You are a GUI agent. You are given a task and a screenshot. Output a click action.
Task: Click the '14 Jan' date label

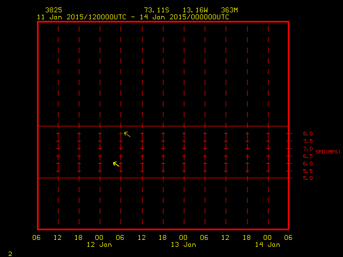[267, 245]
